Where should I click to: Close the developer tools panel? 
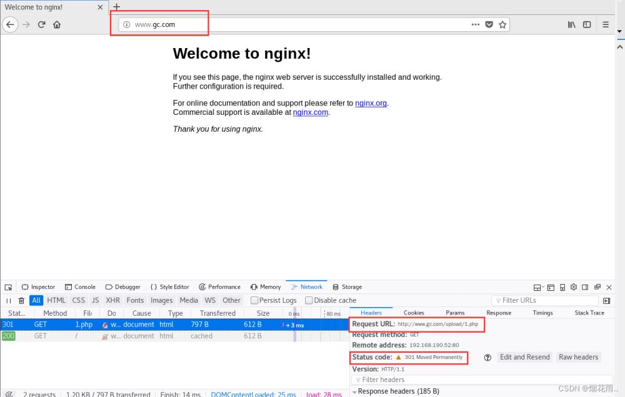pyautogui.click(x=609, y=287)
